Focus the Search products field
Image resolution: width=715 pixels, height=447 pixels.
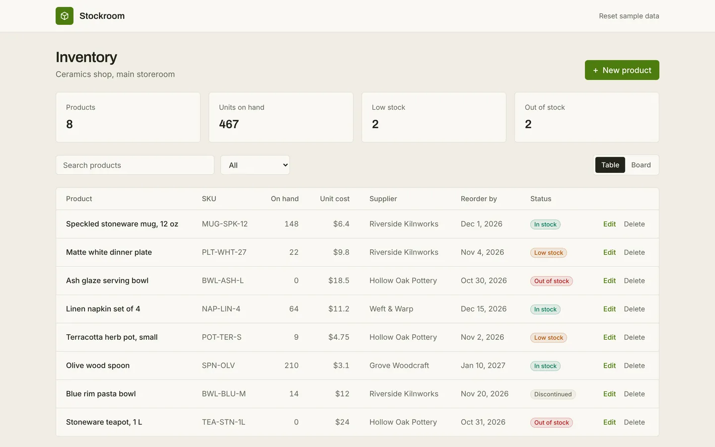[x=135, y=165]
